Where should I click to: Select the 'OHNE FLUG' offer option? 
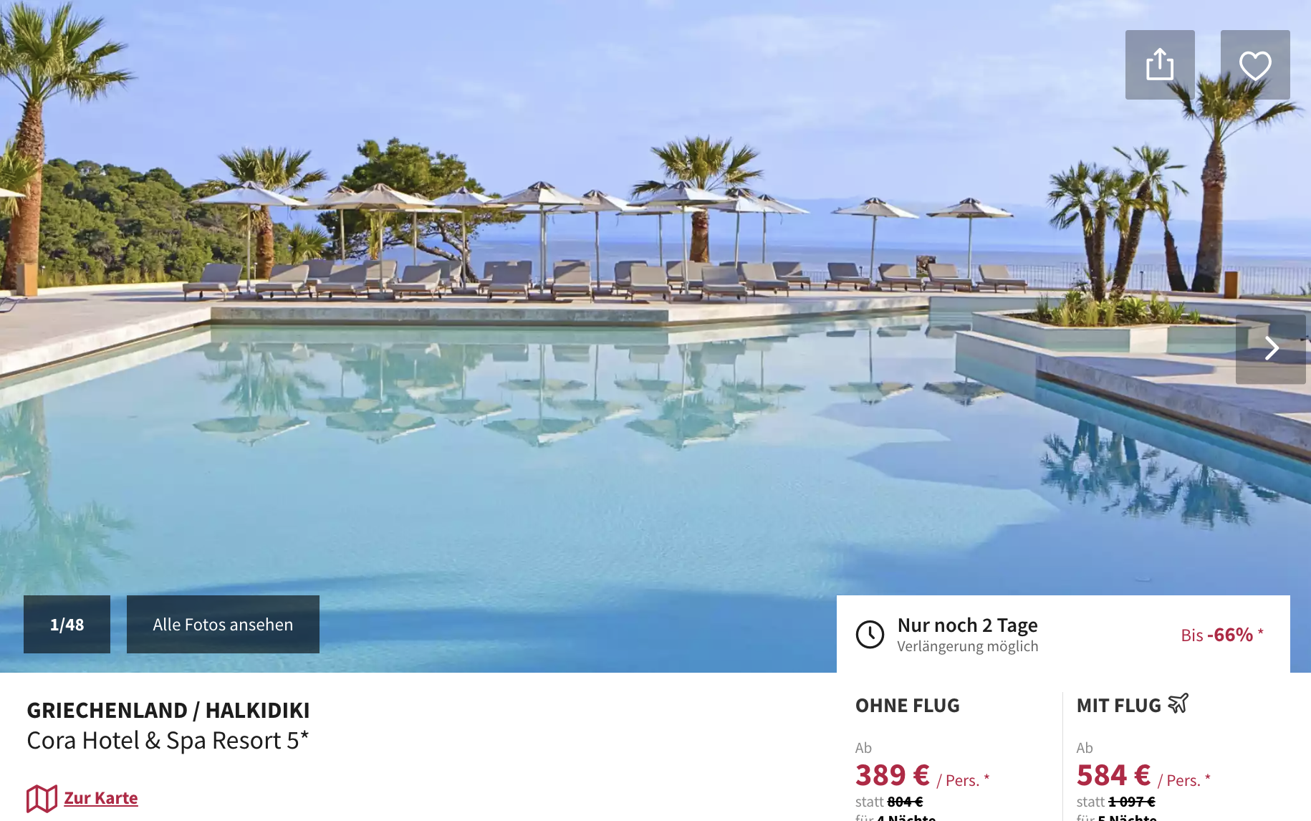(907, 706)
